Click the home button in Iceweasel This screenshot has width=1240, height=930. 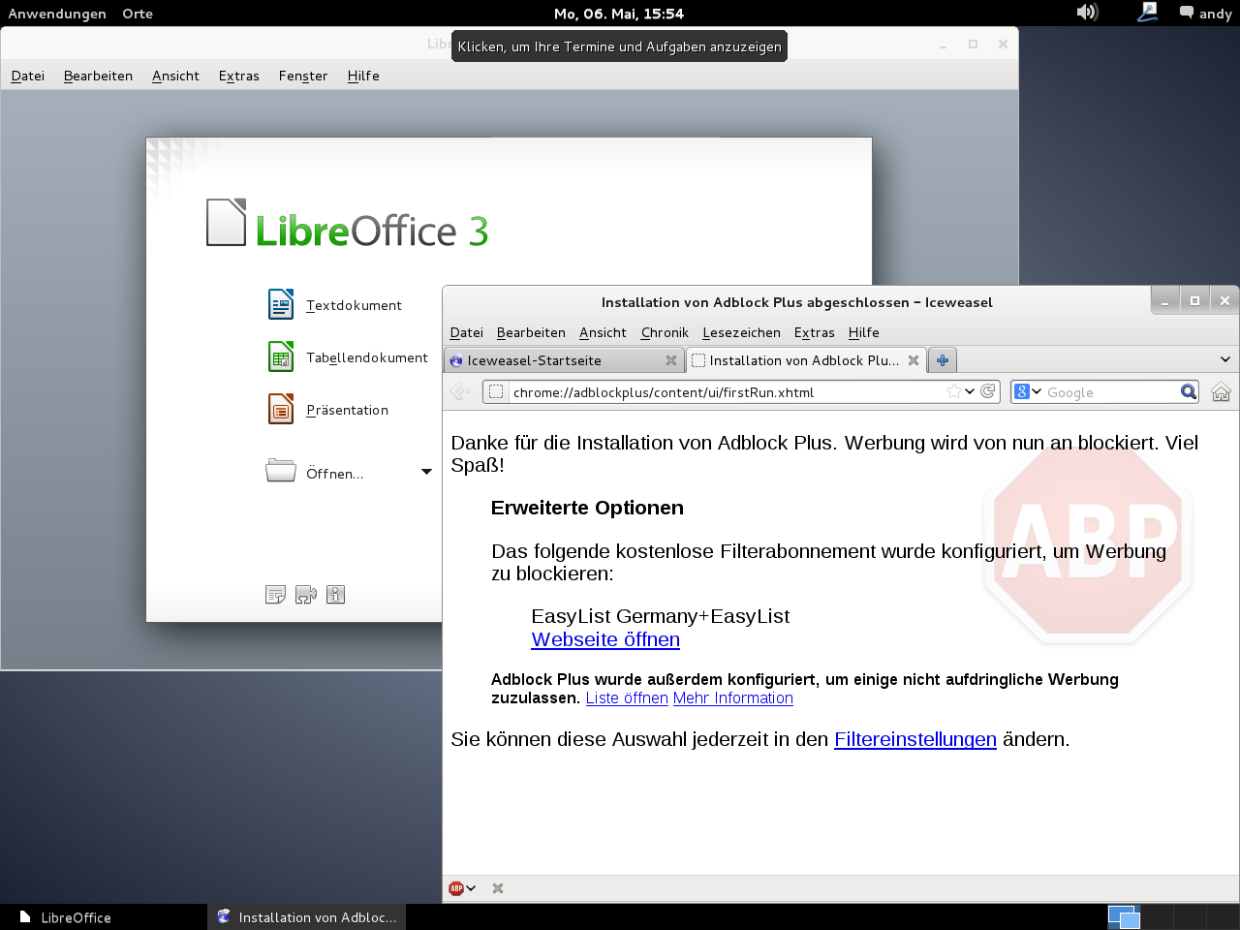click(1221, 391)
